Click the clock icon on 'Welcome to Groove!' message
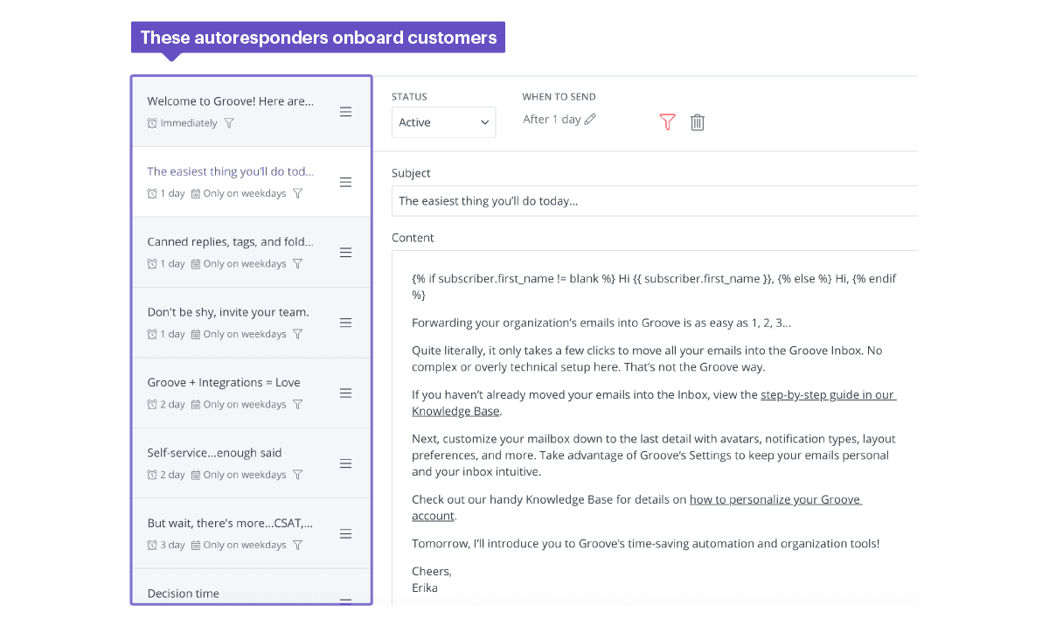1049x626 pixels. coord(150,123)
